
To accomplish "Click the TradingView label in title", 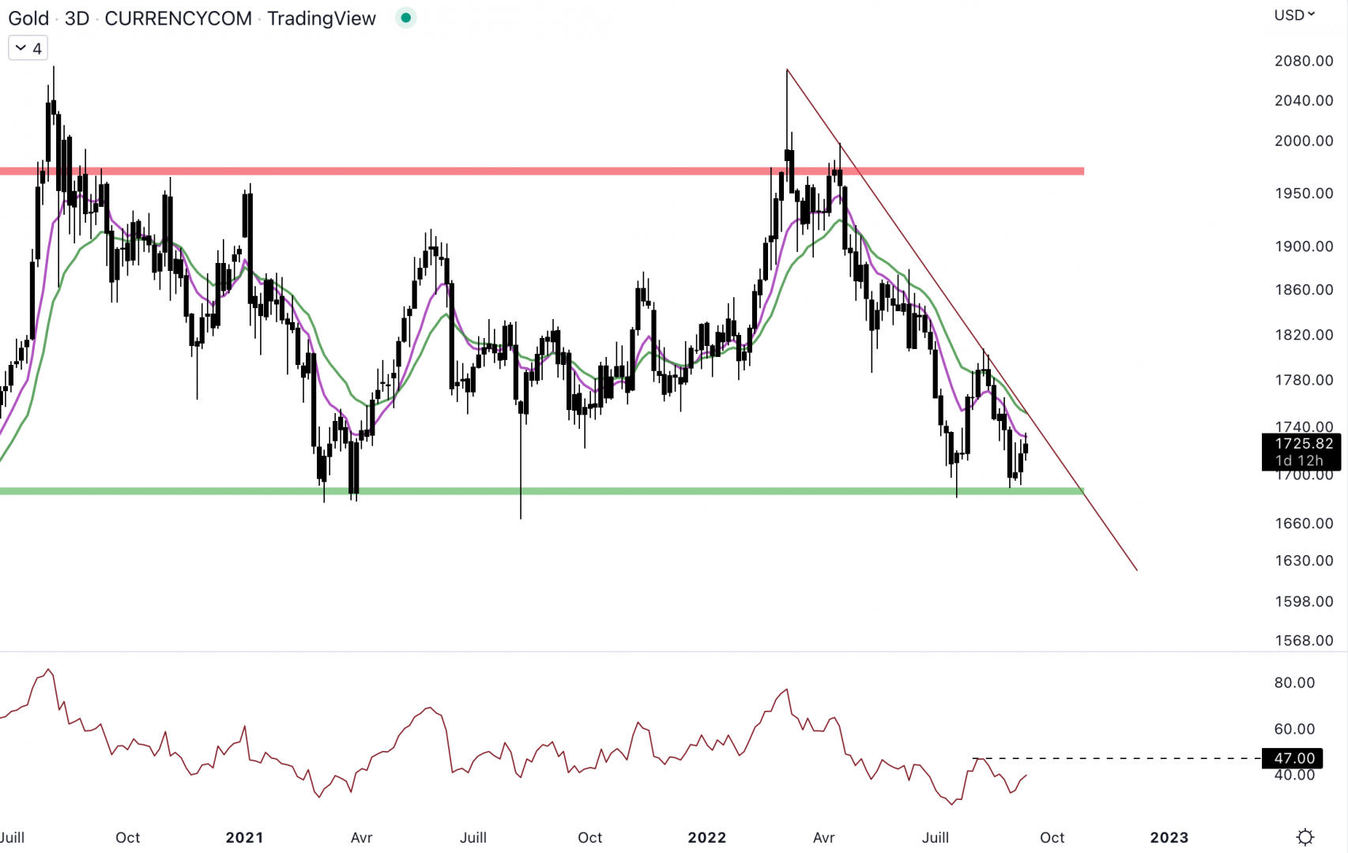I will click(x=322, y=18).
